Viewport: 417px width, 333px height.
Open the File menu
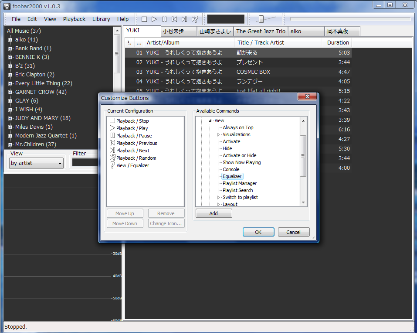click(x=16, y=19)
